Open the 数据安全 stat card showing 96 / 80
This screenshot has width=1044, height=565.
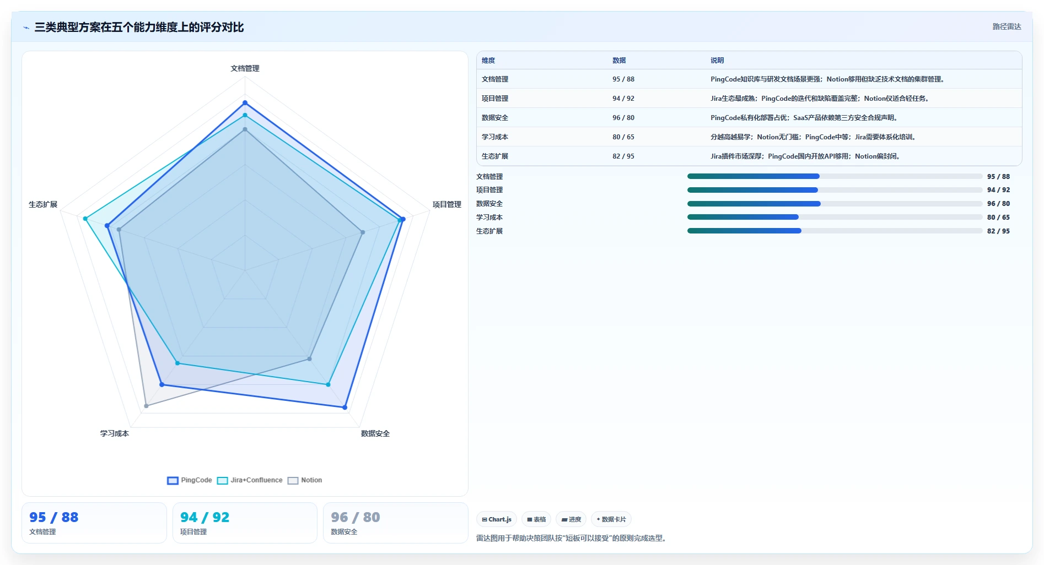pyautogui.click(x=396, y=523)
